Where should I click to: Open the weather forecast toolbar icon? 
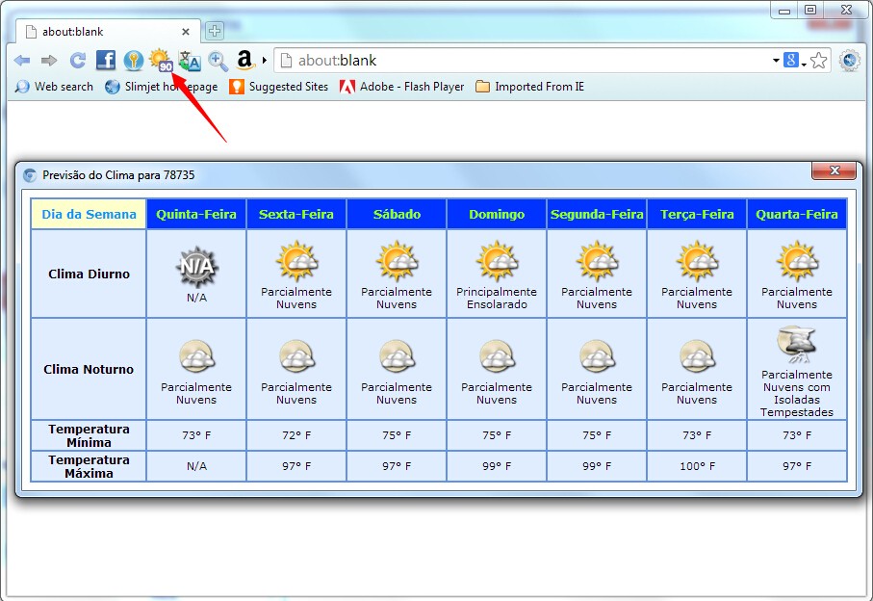[x=161, y=60]
